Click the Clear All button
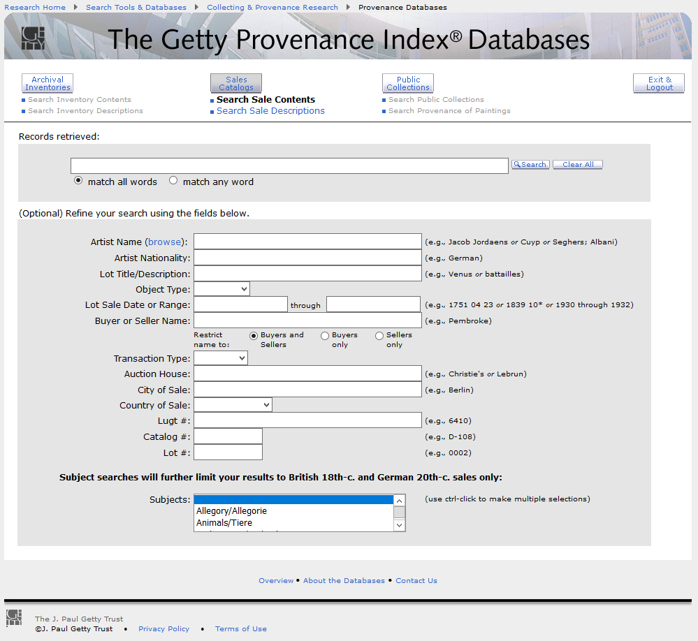 point(578,165)
